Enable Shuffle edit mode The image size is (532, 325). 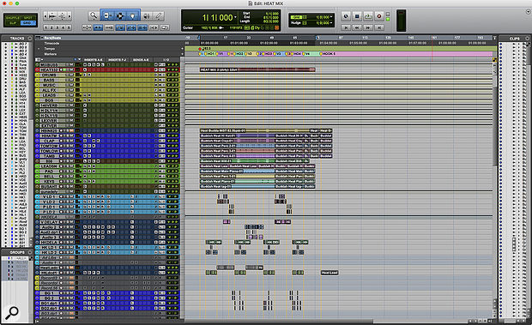tap(13, 18)
